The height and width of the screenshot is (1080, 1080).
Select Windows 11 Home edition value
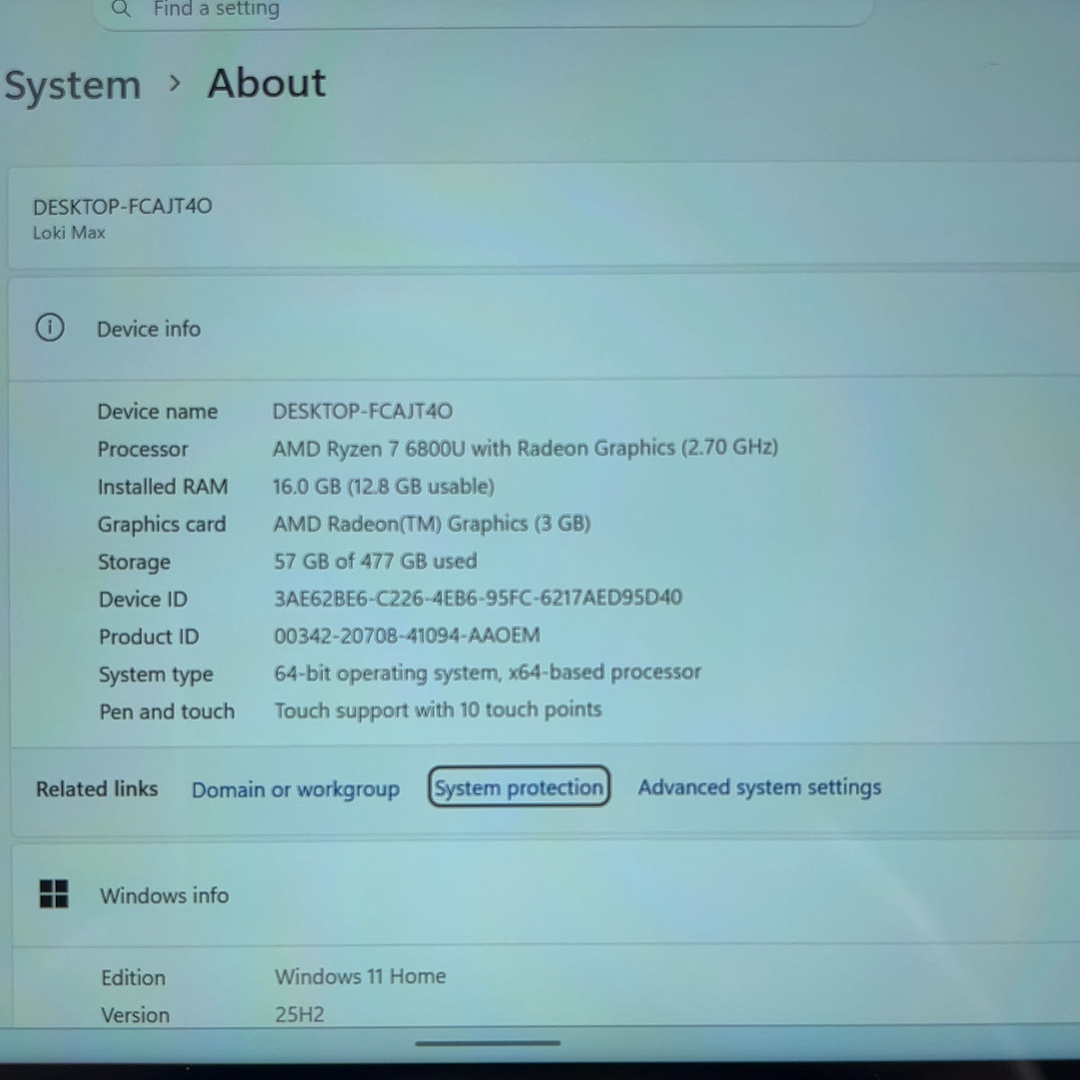click(360, 976)
